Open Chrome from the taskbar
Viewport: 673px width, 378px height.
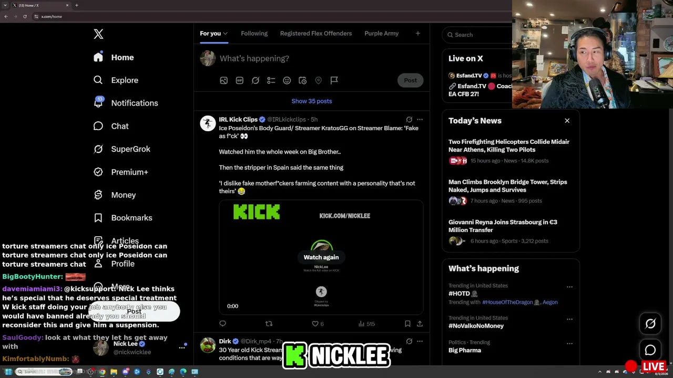[102, 372]
